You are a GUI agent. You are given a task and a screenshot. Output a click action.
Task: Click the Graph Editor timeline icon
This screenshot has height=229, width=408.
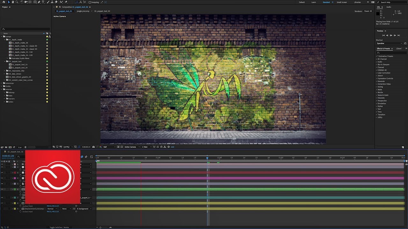pyautogui.click(x=91, y=156)
